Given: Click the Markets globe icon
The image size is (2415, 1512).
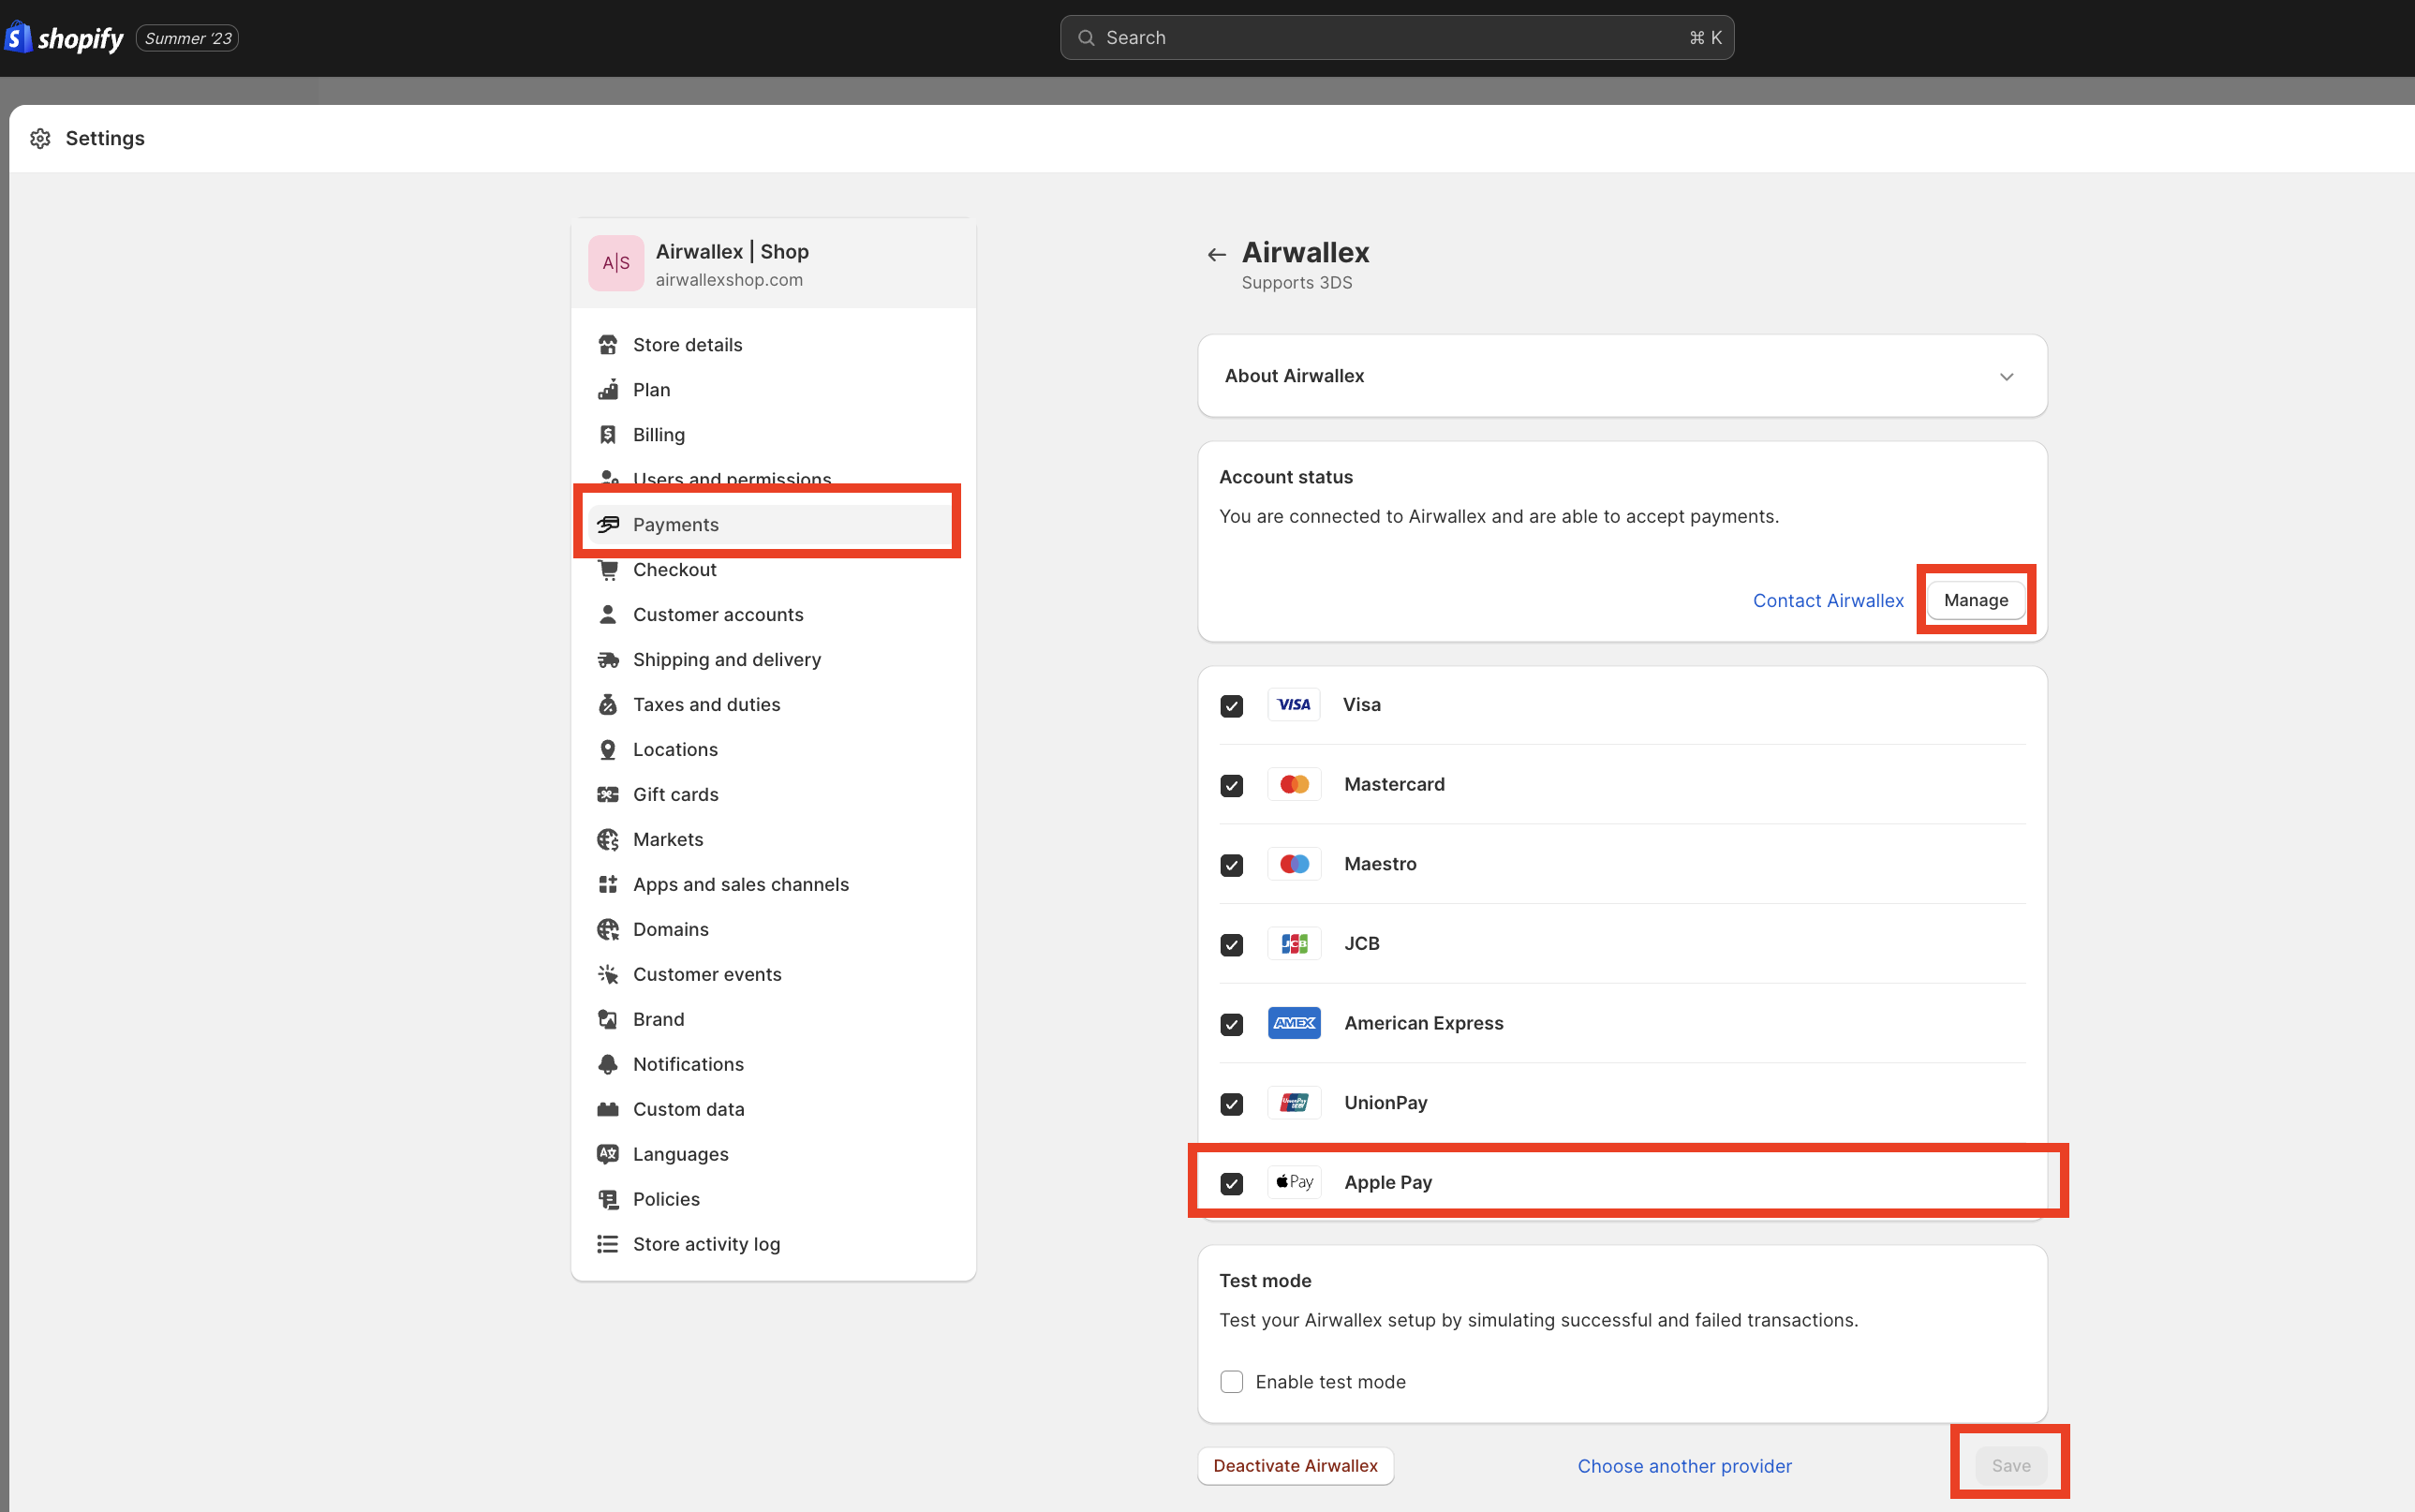Looking at the screenshot, I should 608,840.
